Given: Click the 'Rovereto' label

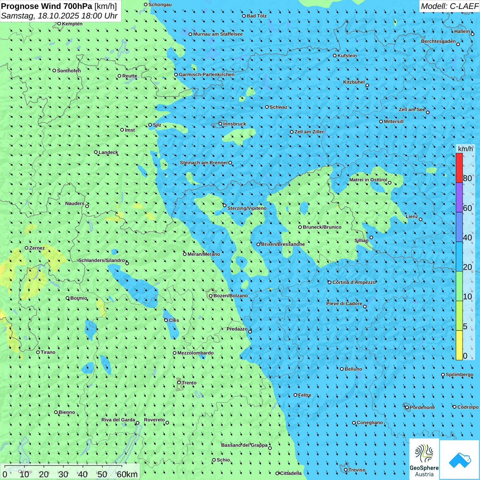Looking at the screenshot, I should pos(154,420).
